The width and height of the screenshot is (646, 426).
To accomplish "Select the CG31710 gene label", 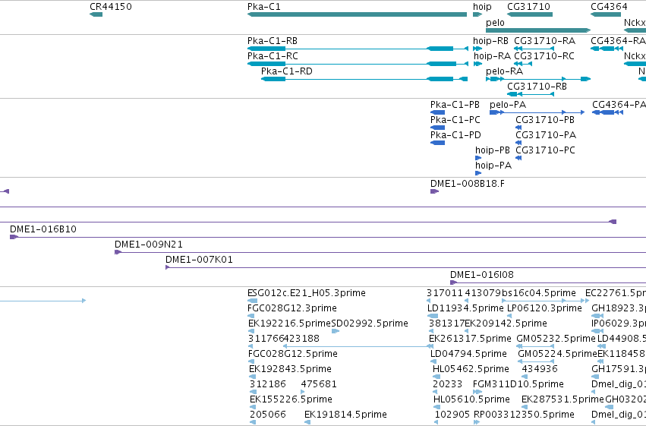I will tap(528, 7).
